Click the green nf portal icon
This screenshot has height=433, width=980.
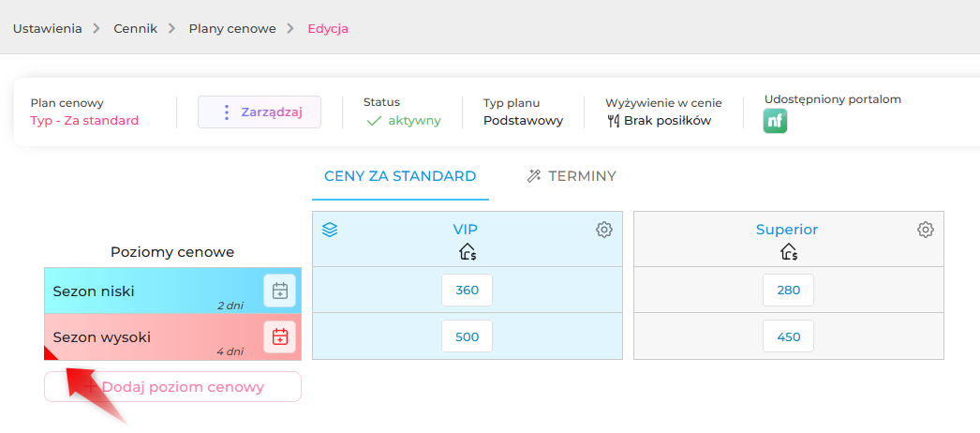pyautogui.click(x=775, y=121)
